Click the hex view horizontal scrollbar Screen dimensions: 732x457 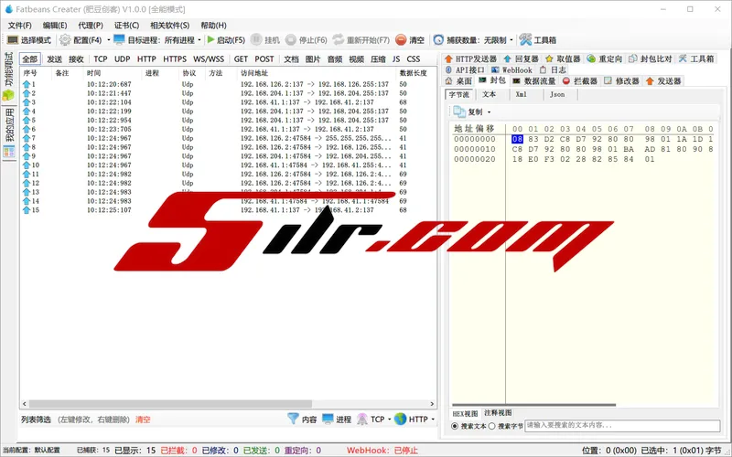click(533, 405)
